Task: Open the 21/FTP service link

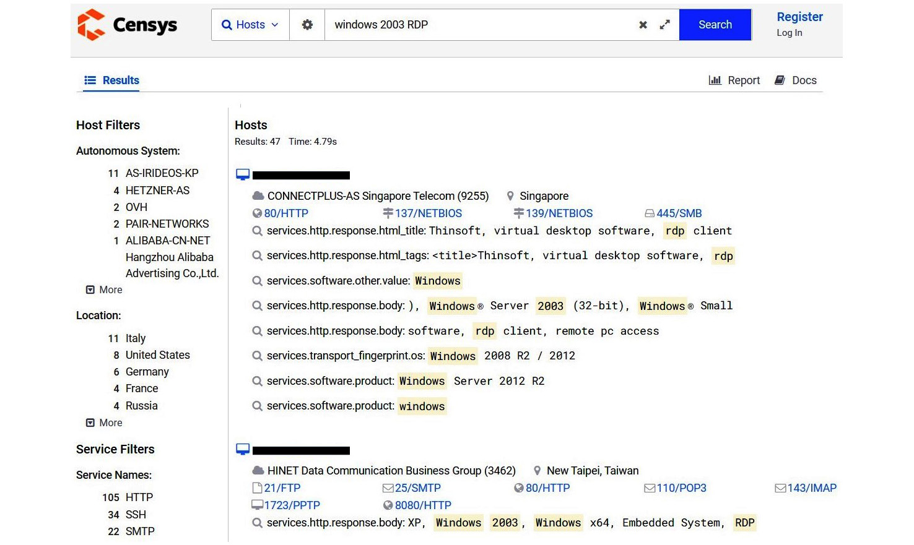Action: pos(282,488)
